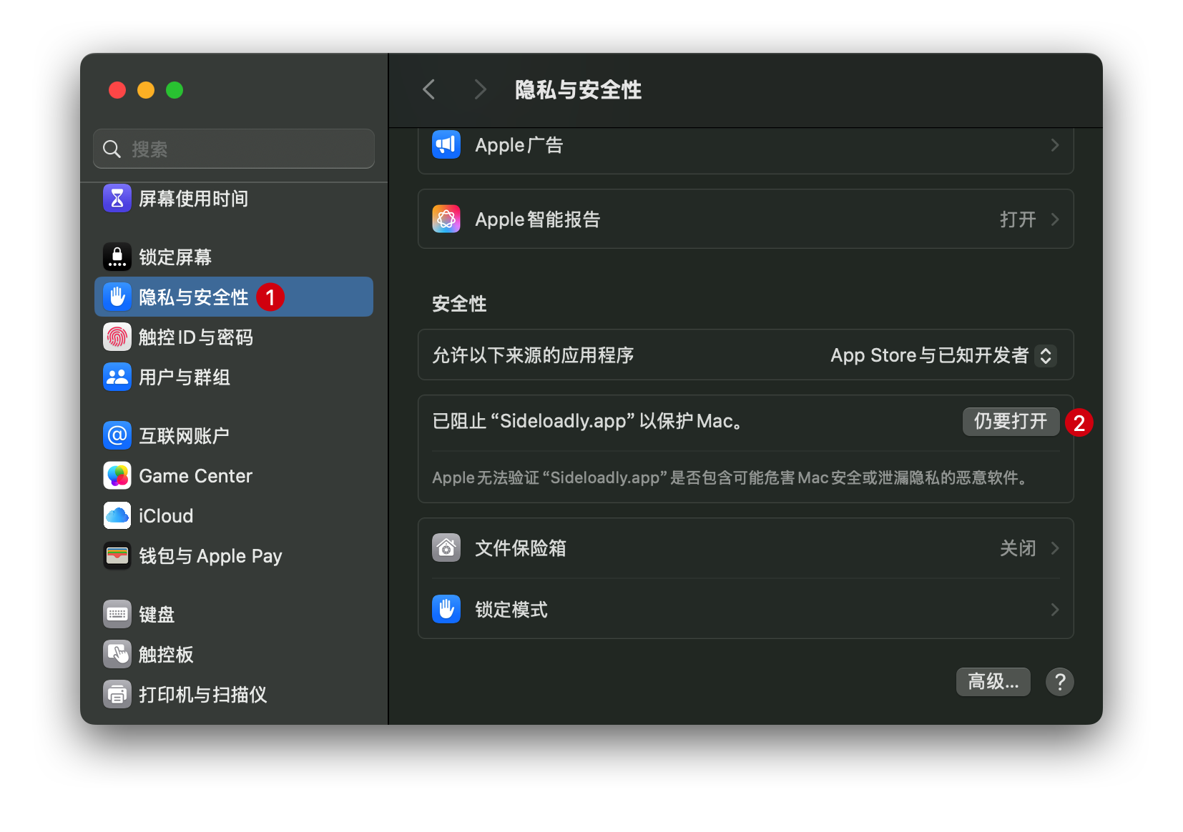Click the 隐私与安全性 window title
The height and width of the screenshot is (832, 1183).
pos(578,90)
